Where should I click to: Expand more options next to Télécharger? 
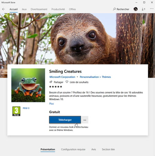pos(85,120)
